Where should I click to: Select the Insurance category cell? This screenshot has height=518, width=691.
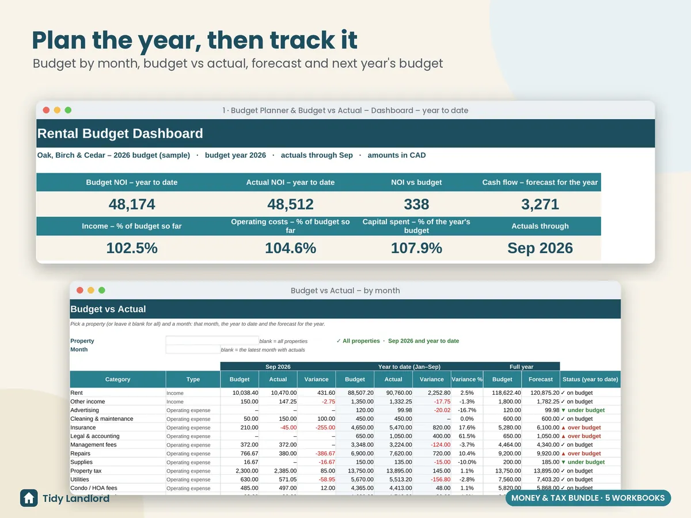[117, 428]
